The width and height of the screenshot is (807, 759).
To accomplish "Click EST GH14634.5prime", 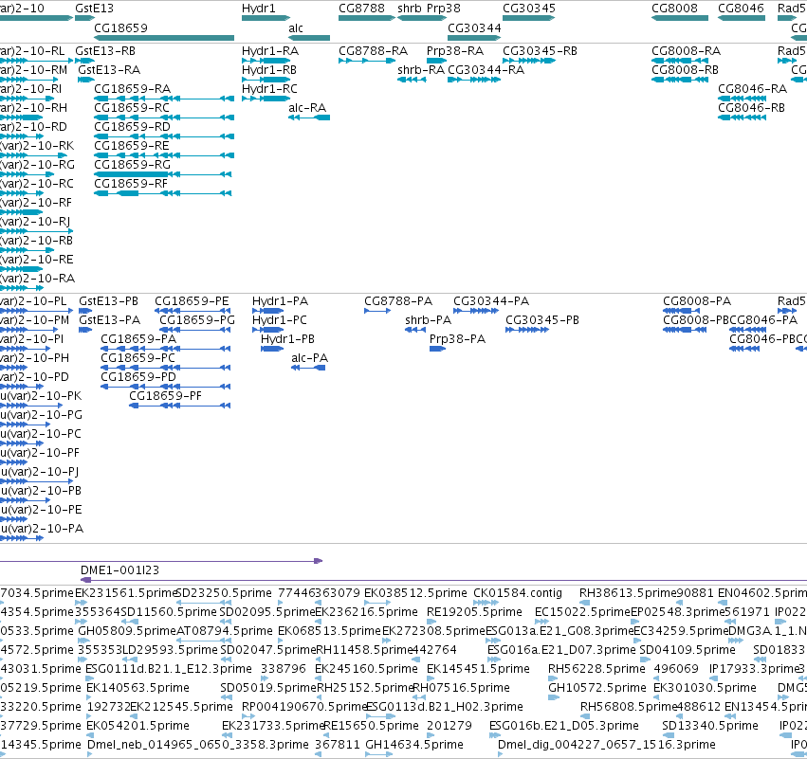I will (x=414, y=745).
